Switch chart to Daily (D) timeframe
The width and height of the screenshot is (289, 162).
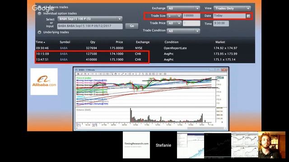pos(157,74)
